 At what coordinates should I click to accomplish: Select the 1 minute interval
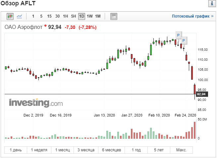click(x=33, y=16)
